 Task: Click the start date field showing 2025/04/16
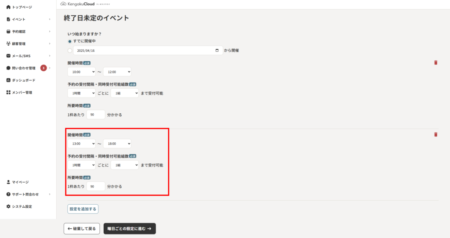(148, 50)
